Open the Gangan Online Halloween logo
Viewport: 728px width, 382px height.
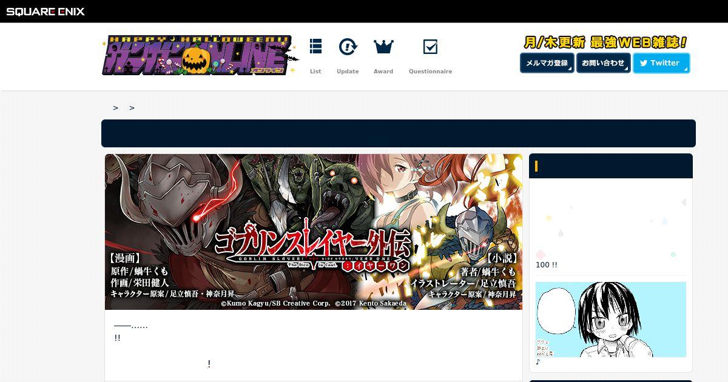(x=200, y=56)
